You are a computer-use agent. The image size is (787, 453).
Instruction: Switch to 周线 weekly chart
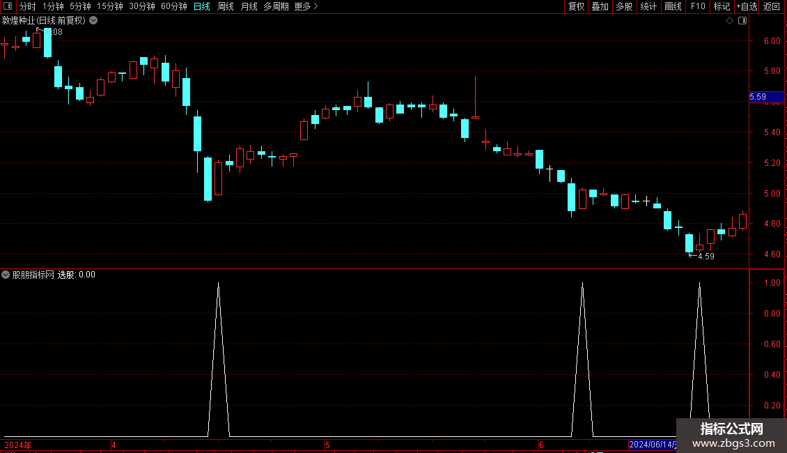pyautogui.click(x=226, y=6)
